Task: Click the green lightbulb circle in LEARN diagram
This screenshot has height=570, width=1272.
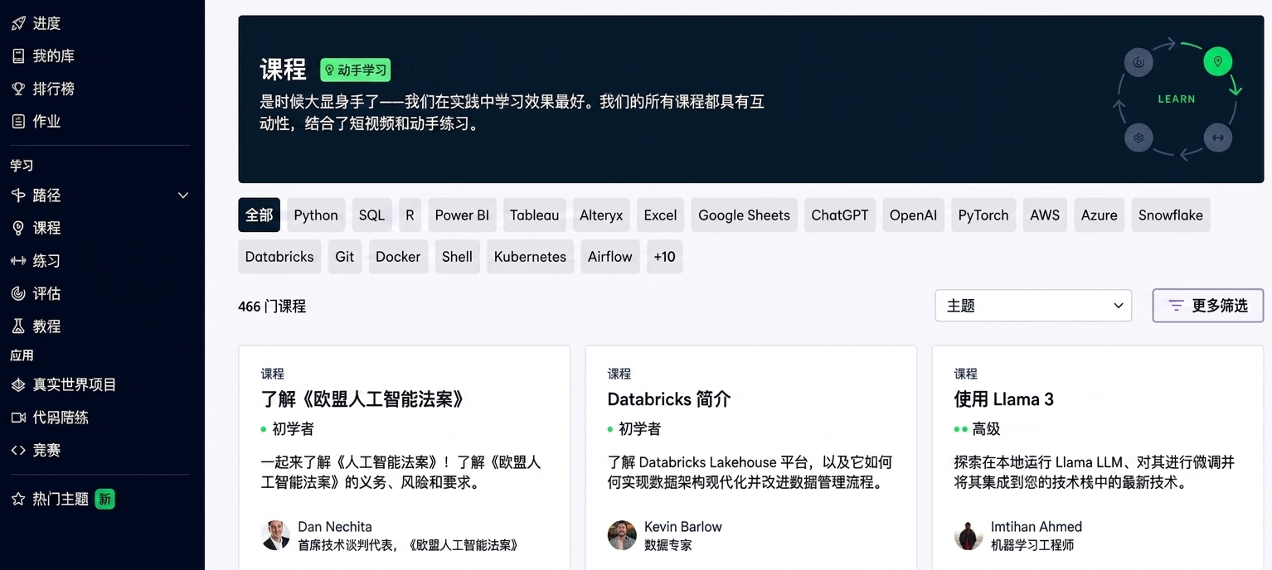Action: pyautogui.click(x=1217, y=61)
